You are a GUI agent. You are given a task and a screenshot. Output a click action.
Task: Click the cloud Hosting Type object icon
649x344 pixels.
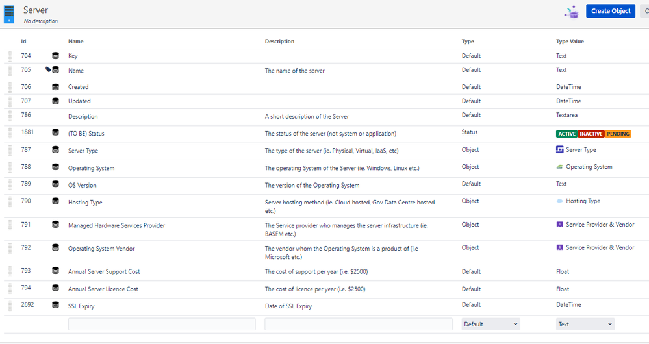(559, 201)
